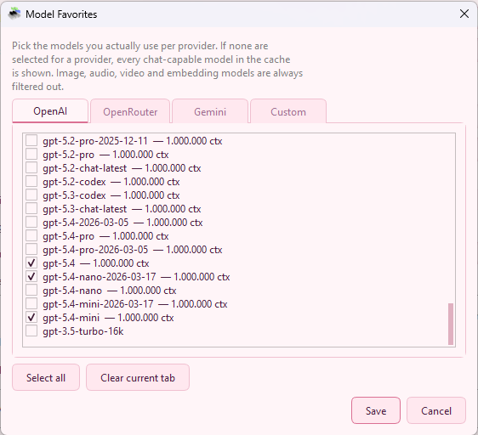Click the 'gpt-5.4-pro — 1.000.000 ctx' label
478x435 pixels.
(105, 236)
